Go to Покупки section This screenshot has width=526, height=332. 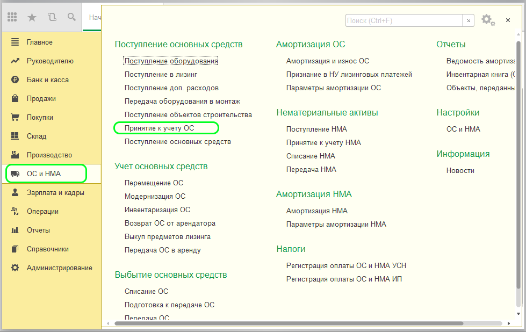click(x=40, y=118)
